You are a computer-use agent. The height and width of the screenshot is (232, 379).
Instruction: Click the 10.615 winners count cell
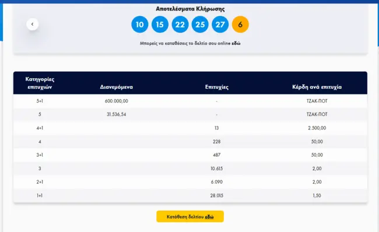point(216,168)
